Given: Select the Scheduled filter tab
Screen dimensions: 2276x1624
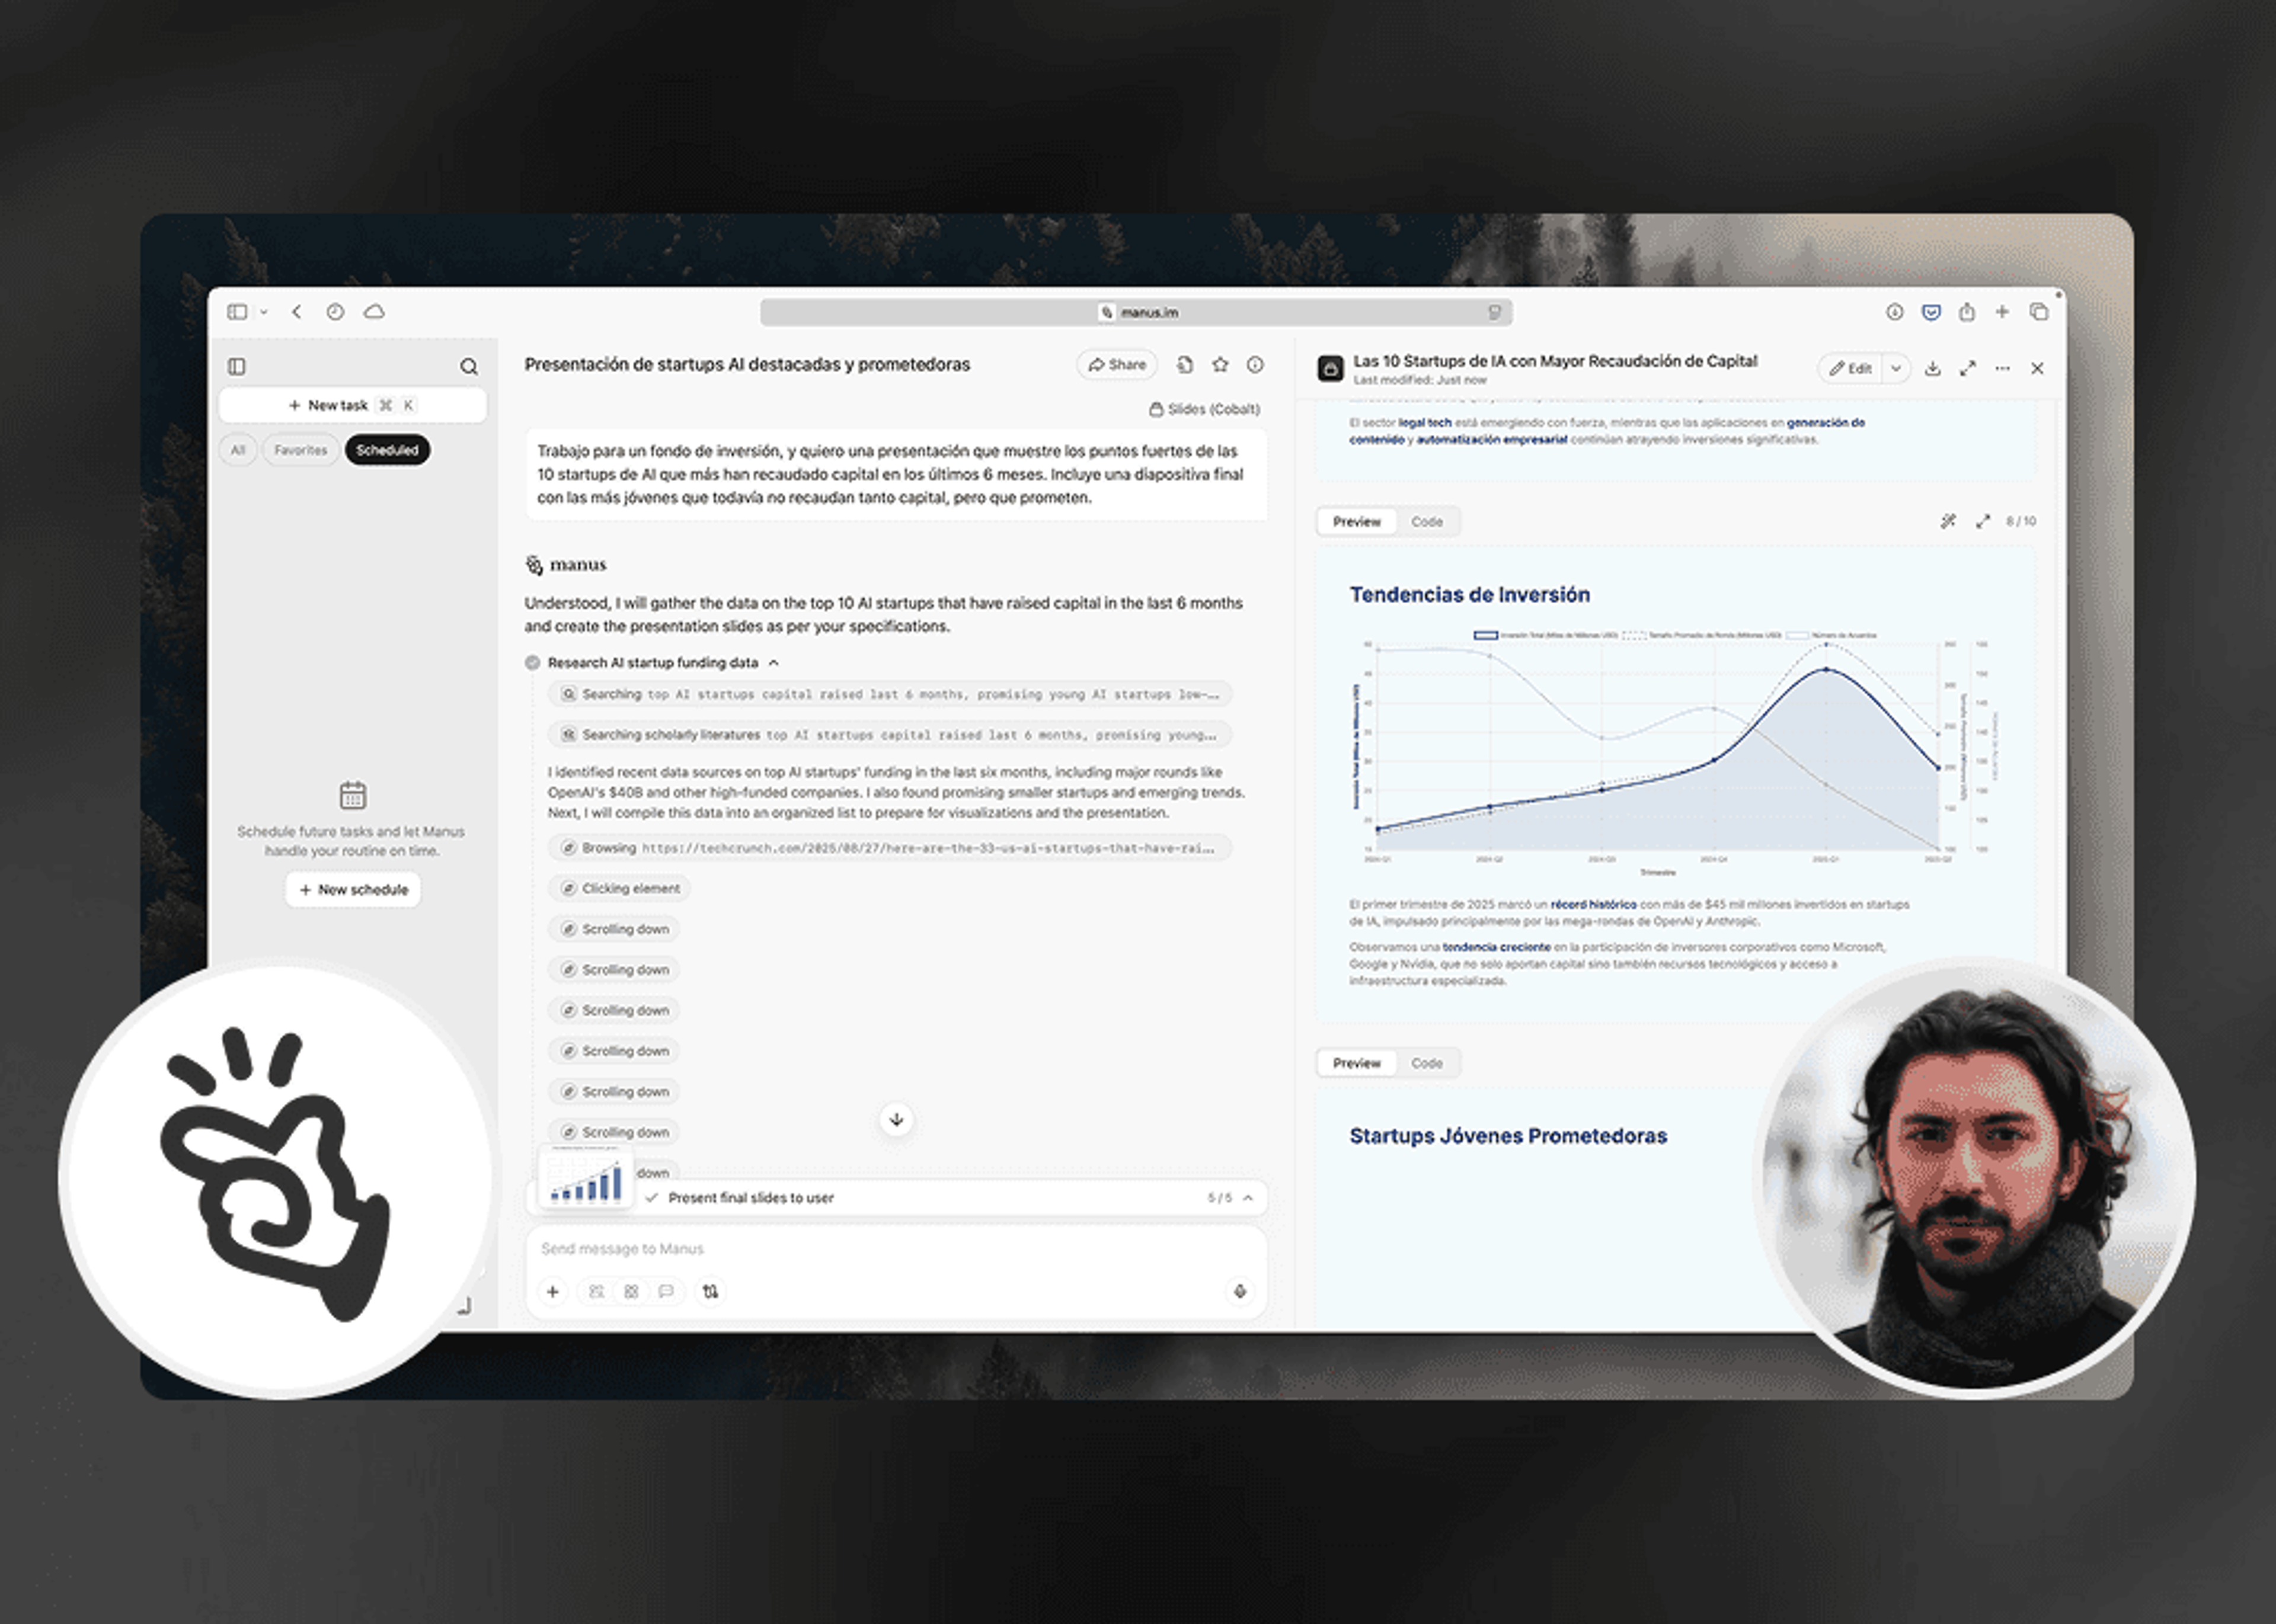Looking at the screenshot, I should (387, 450).
